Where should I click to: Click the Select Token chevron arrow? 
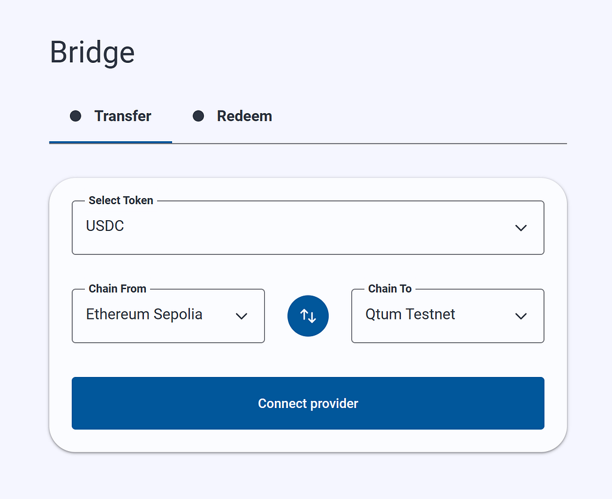click(521, 228)
